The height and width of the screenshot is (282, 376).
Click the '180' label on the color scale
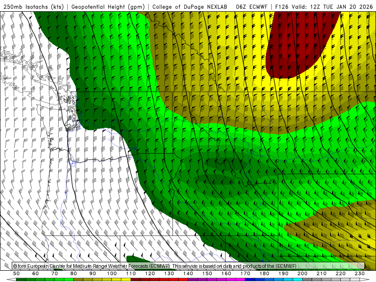pos(264,274)
